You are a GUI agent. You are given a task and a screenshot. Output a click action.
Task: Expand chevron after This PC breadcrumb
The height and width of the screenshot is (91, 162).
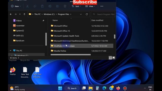point(42,14)
